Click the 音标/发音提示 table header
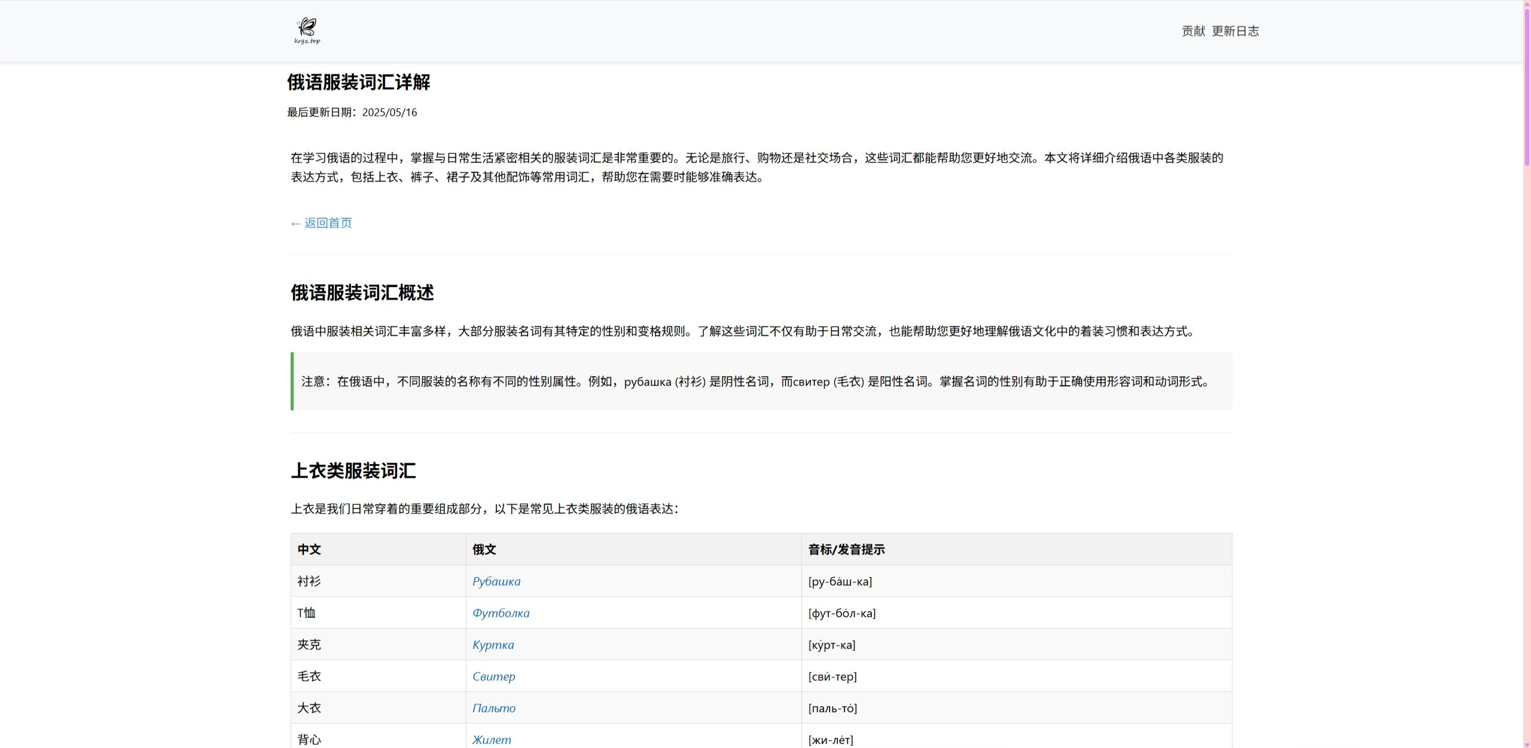 point(846,549)
